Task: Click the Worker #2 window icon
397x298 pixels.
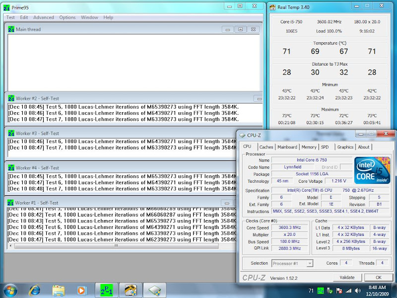Action: tap(11, 98)
